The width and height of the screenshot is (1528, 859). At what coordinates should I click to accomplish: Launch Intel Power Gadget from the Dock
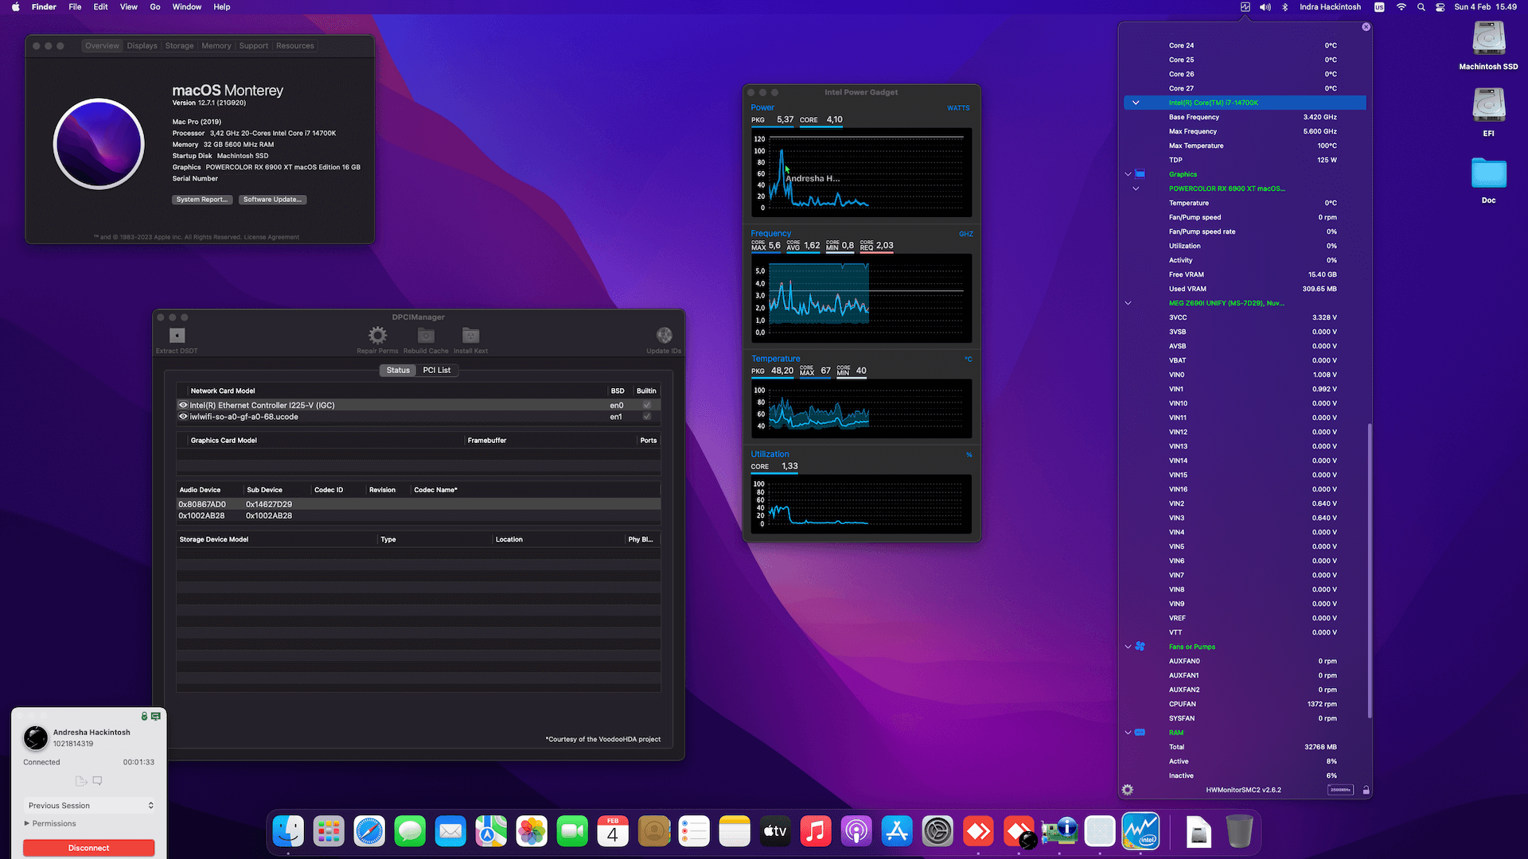(x=1141, y=830)
